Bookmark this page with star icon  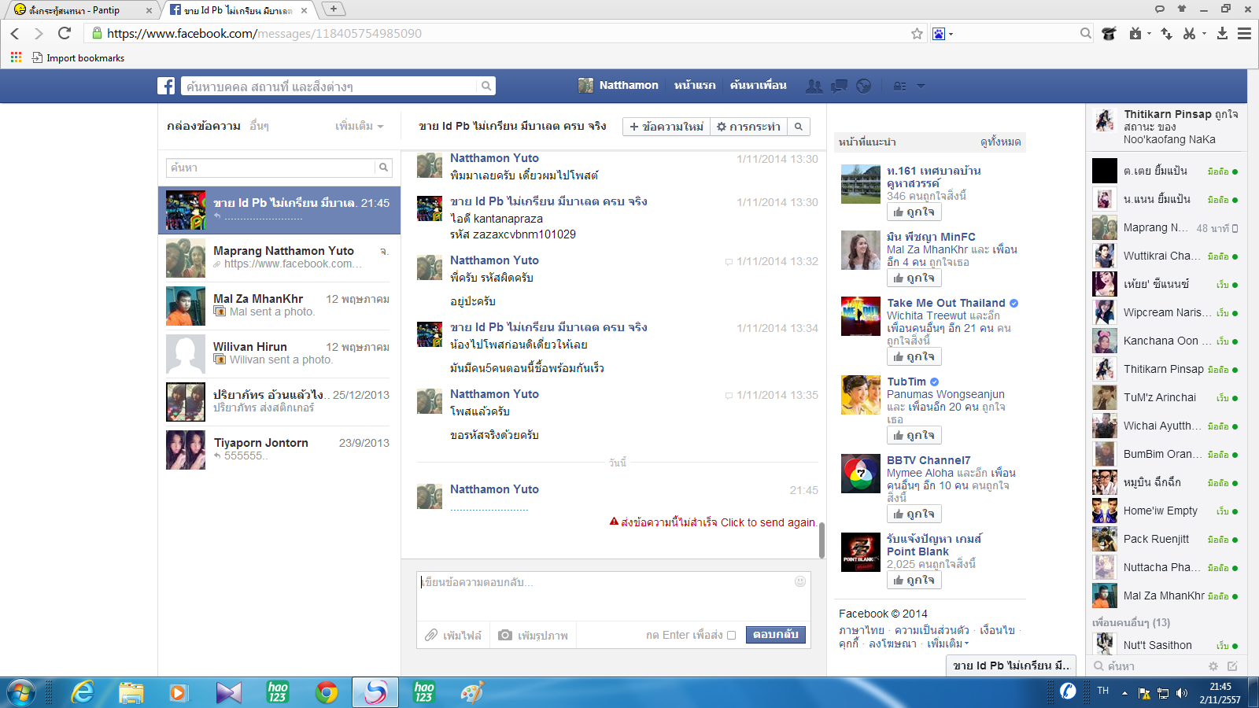(x=917, y=33)
